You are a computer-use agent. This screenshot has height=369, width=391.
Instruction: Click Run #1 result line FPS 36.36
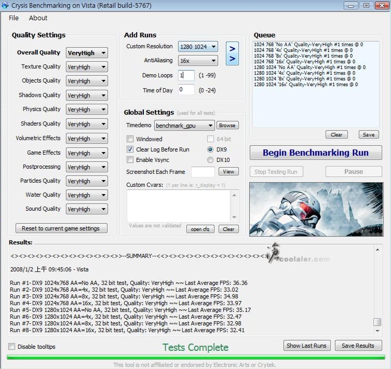tap(129, 283)
